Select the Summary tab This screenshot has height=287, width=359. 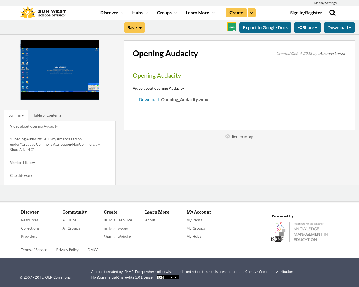pyautogui.click(x=16, y=115)
